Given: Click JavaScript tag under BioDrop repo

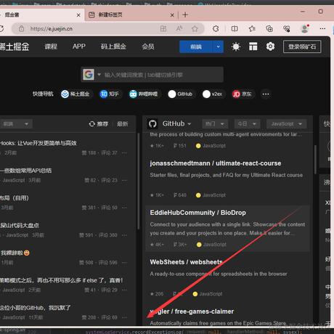Looking at the screenshot, I should tap(211, 245).
